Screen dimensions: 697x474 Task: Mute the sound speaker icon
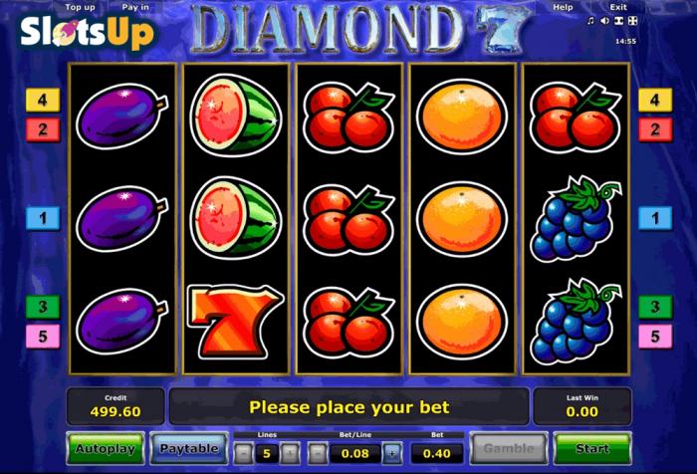coord(604,21)
